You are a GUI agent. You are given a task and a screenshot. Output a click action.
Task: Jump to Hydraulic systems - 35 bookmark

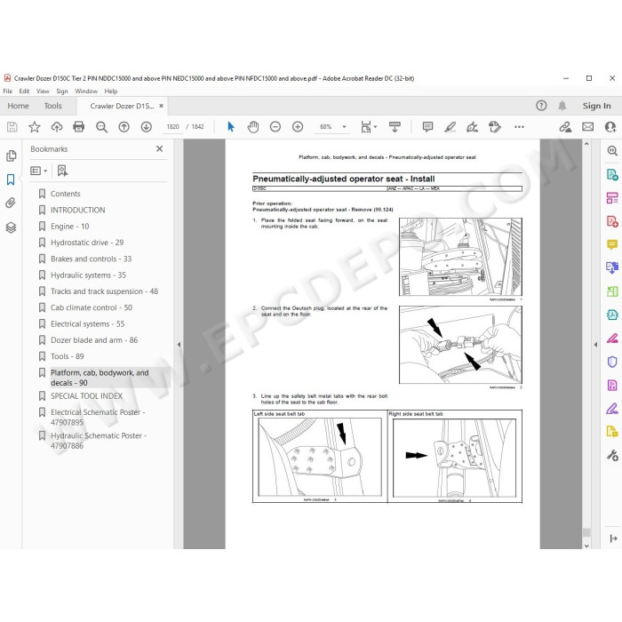tap(89, 275)
